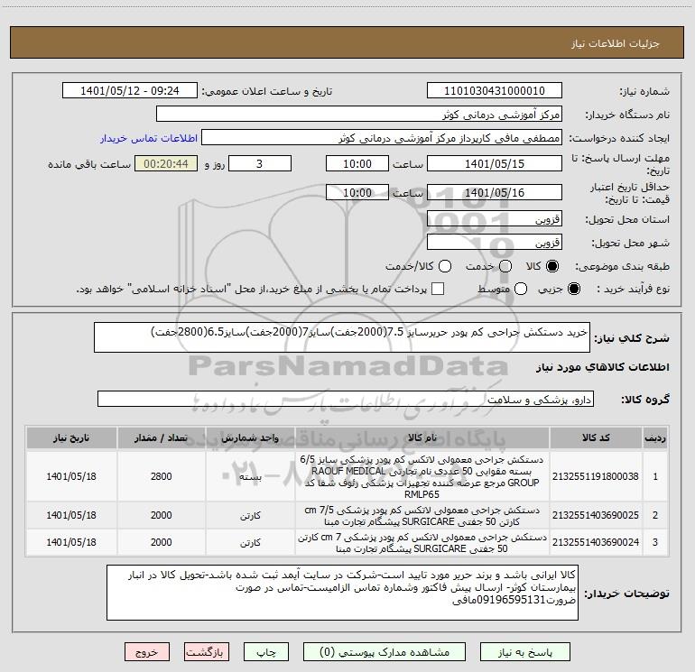Toggle the اسناد خزانه اسلامی payment checkbox
This screenshot has width=695, height=672.
(x=438, y=289)
